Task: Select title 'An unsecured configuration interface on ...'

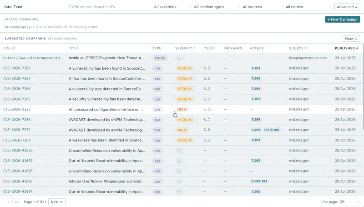Action: (x=106, y=109)
